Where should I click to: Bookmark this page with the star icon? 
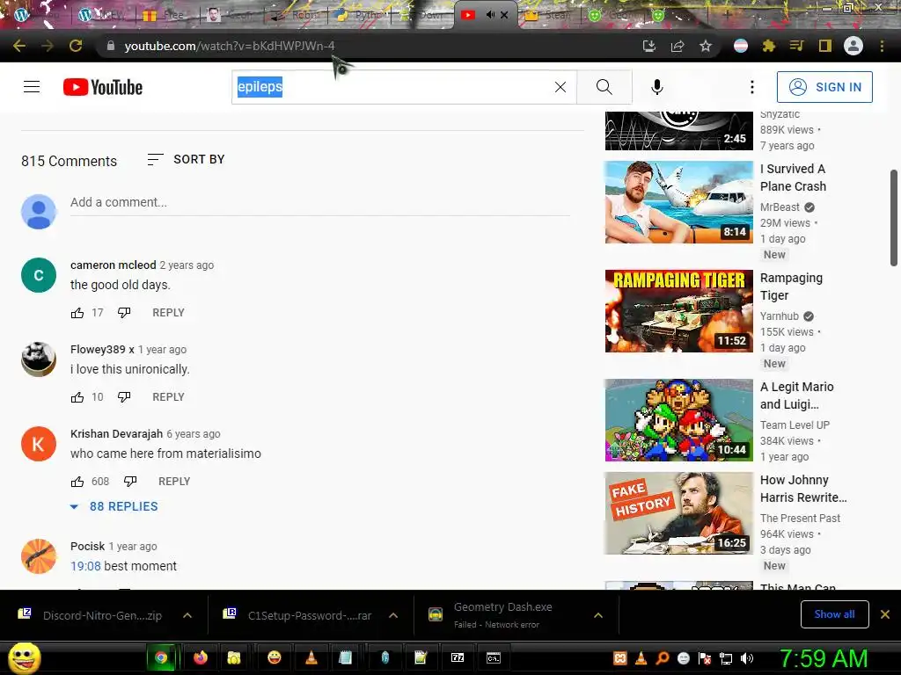pos(706,46)
